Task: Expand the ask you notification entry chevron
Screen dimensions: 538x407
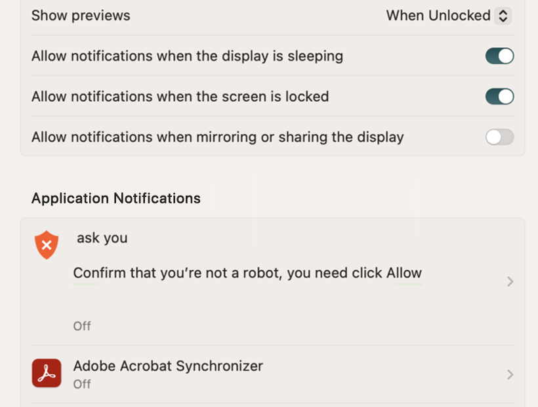Action: pos(510,282)
